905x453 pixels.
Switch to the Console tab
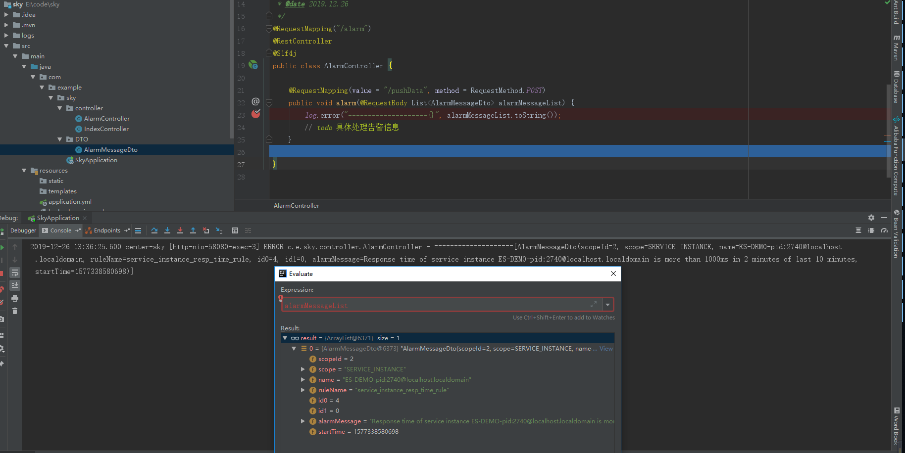click(60, 230)
